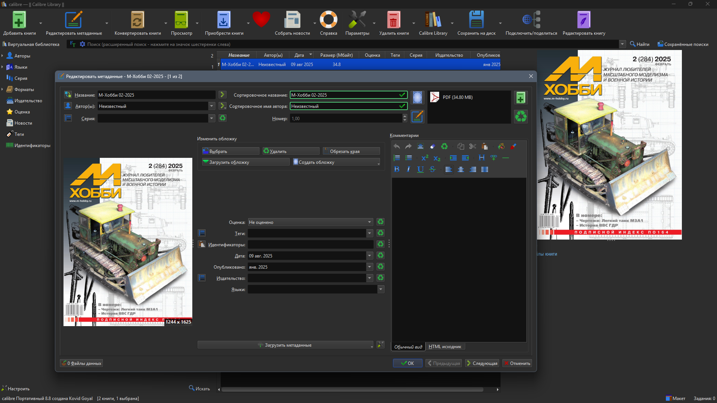This screenshot has height=403, width=717.
Task: Open the Теги dropdown arrow
Action: pos(369,233)
